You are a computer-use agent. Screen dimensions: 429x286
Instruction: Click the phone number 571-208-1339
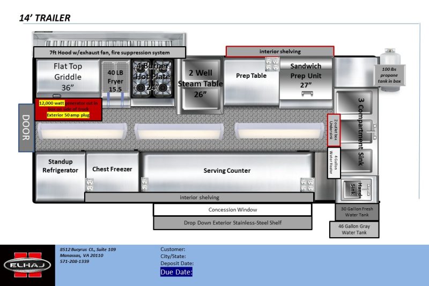click(x=75, y=261)
